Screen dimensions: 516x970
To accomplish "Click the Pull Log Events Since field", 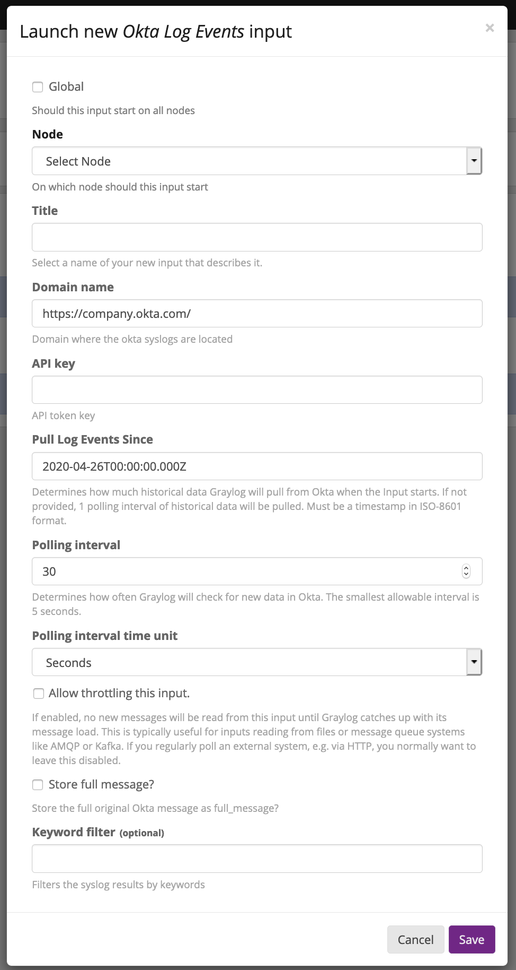I will [x=257, y=466].
